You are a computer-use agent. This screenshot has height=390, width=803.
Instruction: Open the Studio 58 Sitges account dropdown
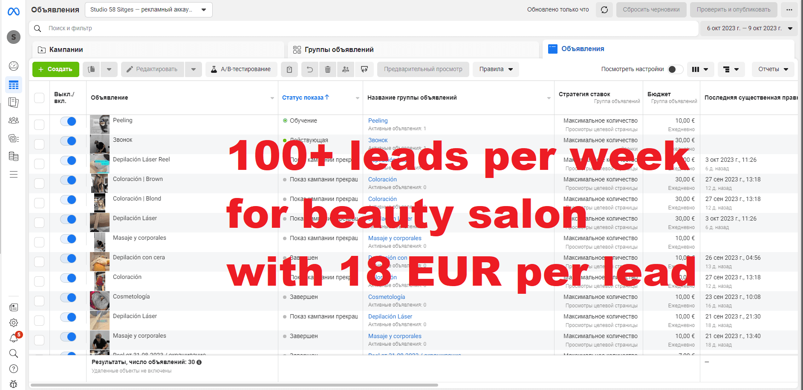click(149, 10)
